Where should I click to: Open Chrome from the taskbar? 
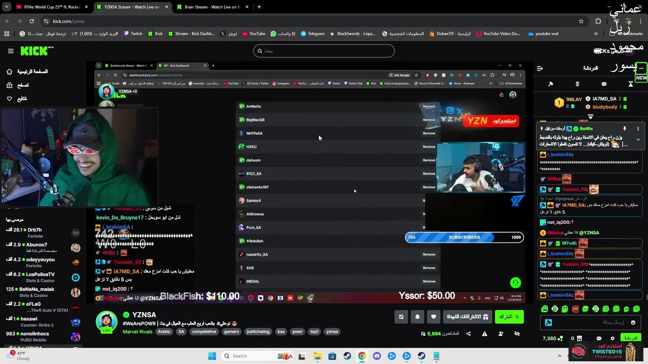(361, 356)
